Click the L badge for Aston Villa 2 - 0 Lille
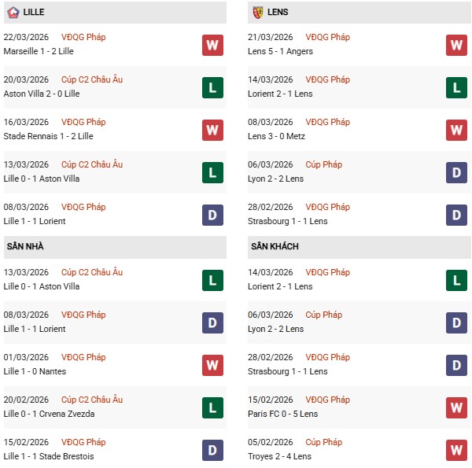Image resolution: width=472 pixels, height=468 pixels. tap(212, 87)
